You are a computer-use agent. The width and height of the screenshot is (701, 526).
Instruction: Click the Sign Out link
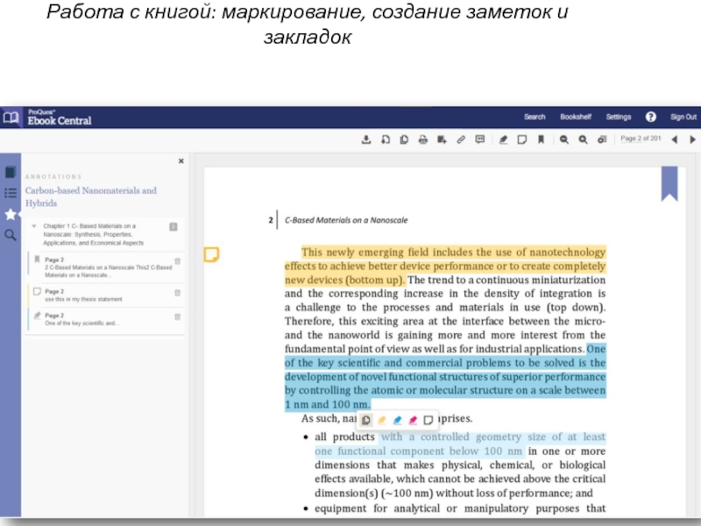[683, 117]
